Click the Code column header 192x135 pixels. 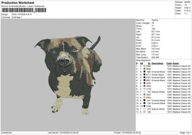coord(169,63)
